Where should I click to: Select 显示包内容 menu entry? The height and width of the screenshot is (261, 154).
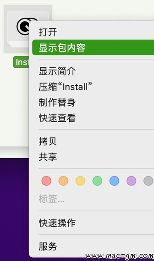93,48
